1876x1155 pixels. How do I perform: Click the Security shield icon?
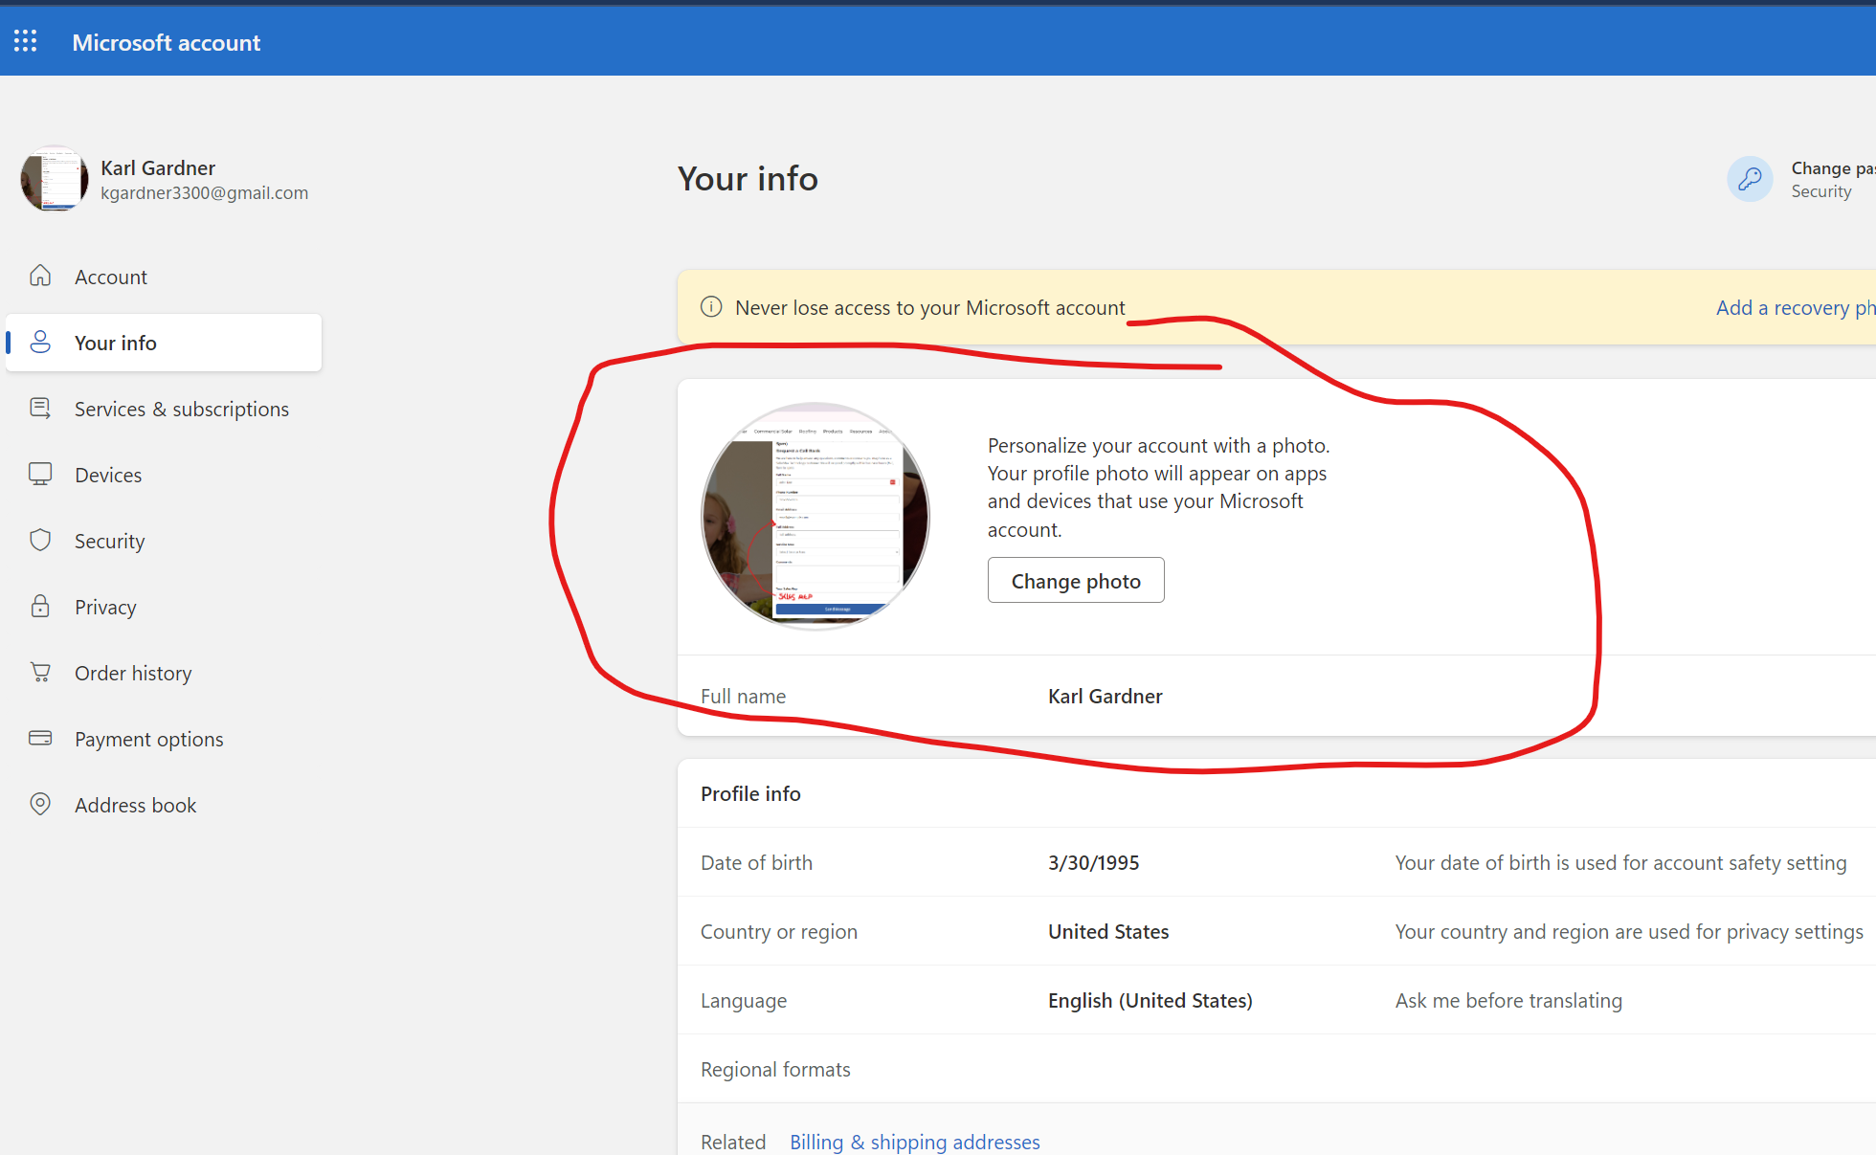[x=40, y=540]
